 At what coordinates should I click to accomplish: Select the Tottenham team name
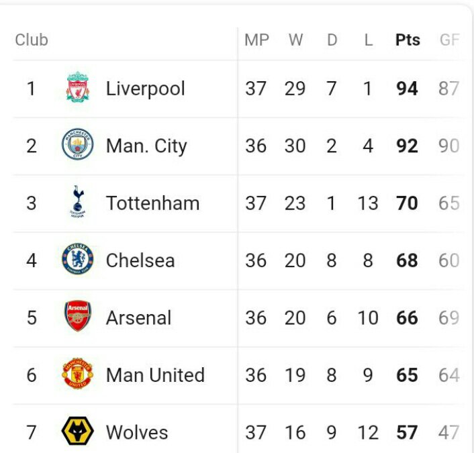[152, 203]
